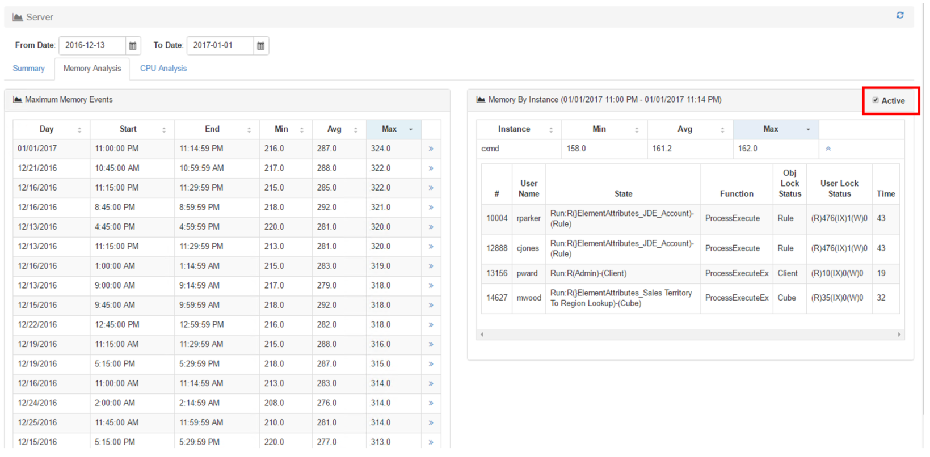Switch to the Summary tab
The image size is (930, 457).
click(x=28, y=69)
